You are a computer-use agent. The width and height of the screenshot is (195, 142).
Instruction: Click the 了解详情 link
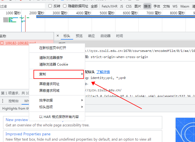103,72
